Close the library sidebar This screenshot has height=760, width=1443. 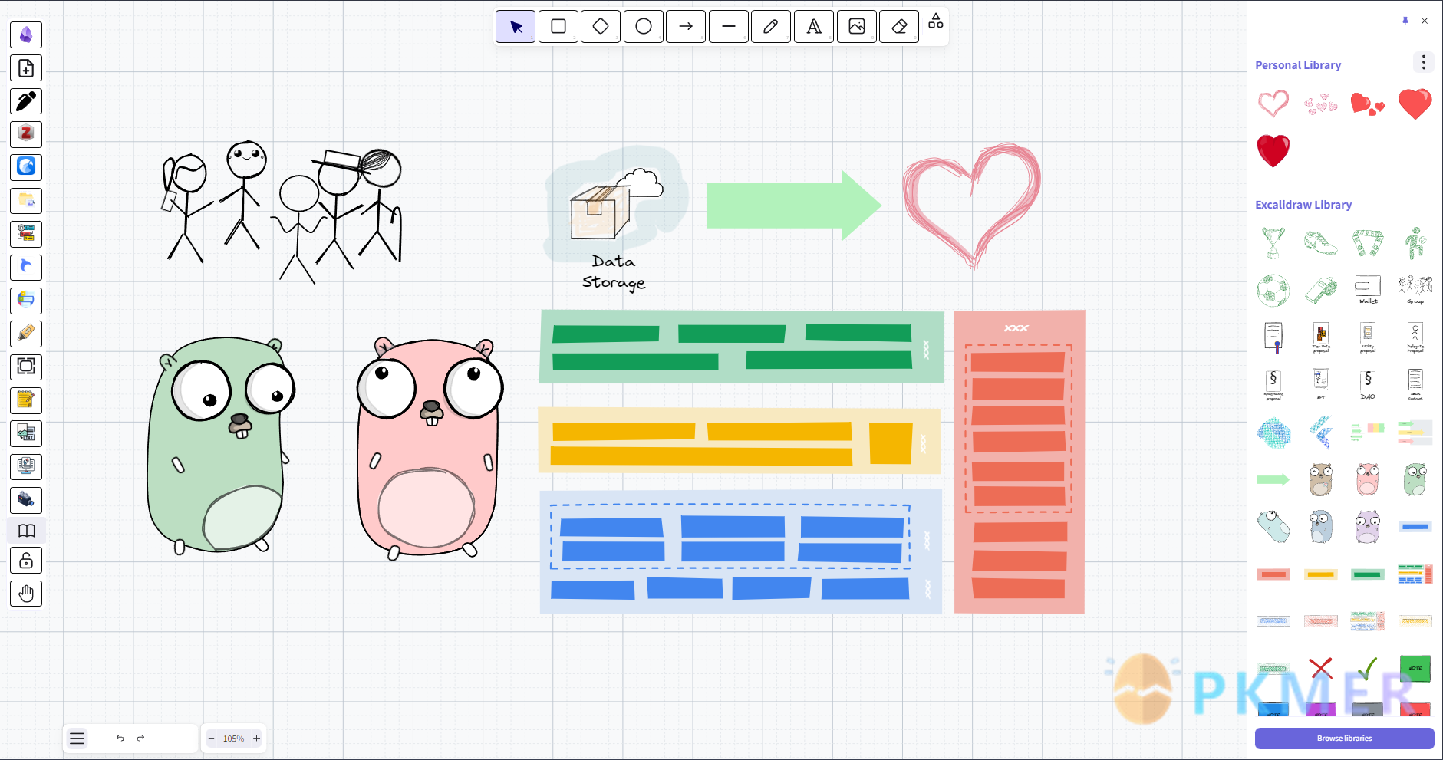(x=1425, y=21)
